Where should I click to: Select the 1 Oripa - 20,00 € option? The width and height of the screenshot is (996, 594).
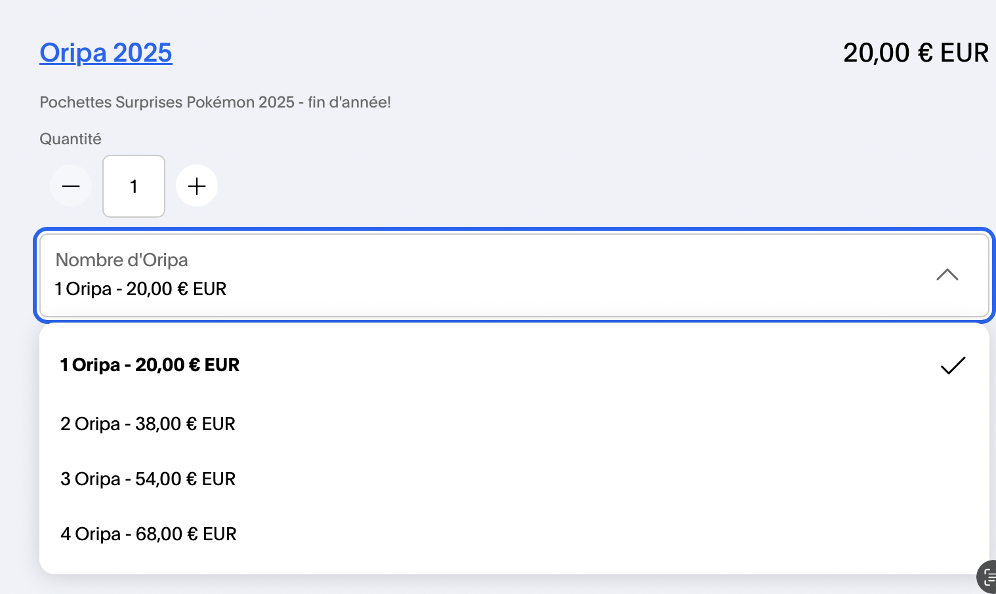point(150,365)
